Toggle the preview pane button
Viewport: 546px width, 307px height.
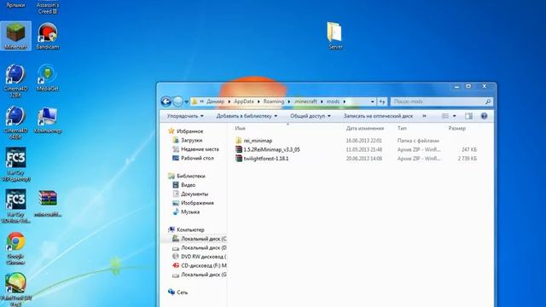468,116
